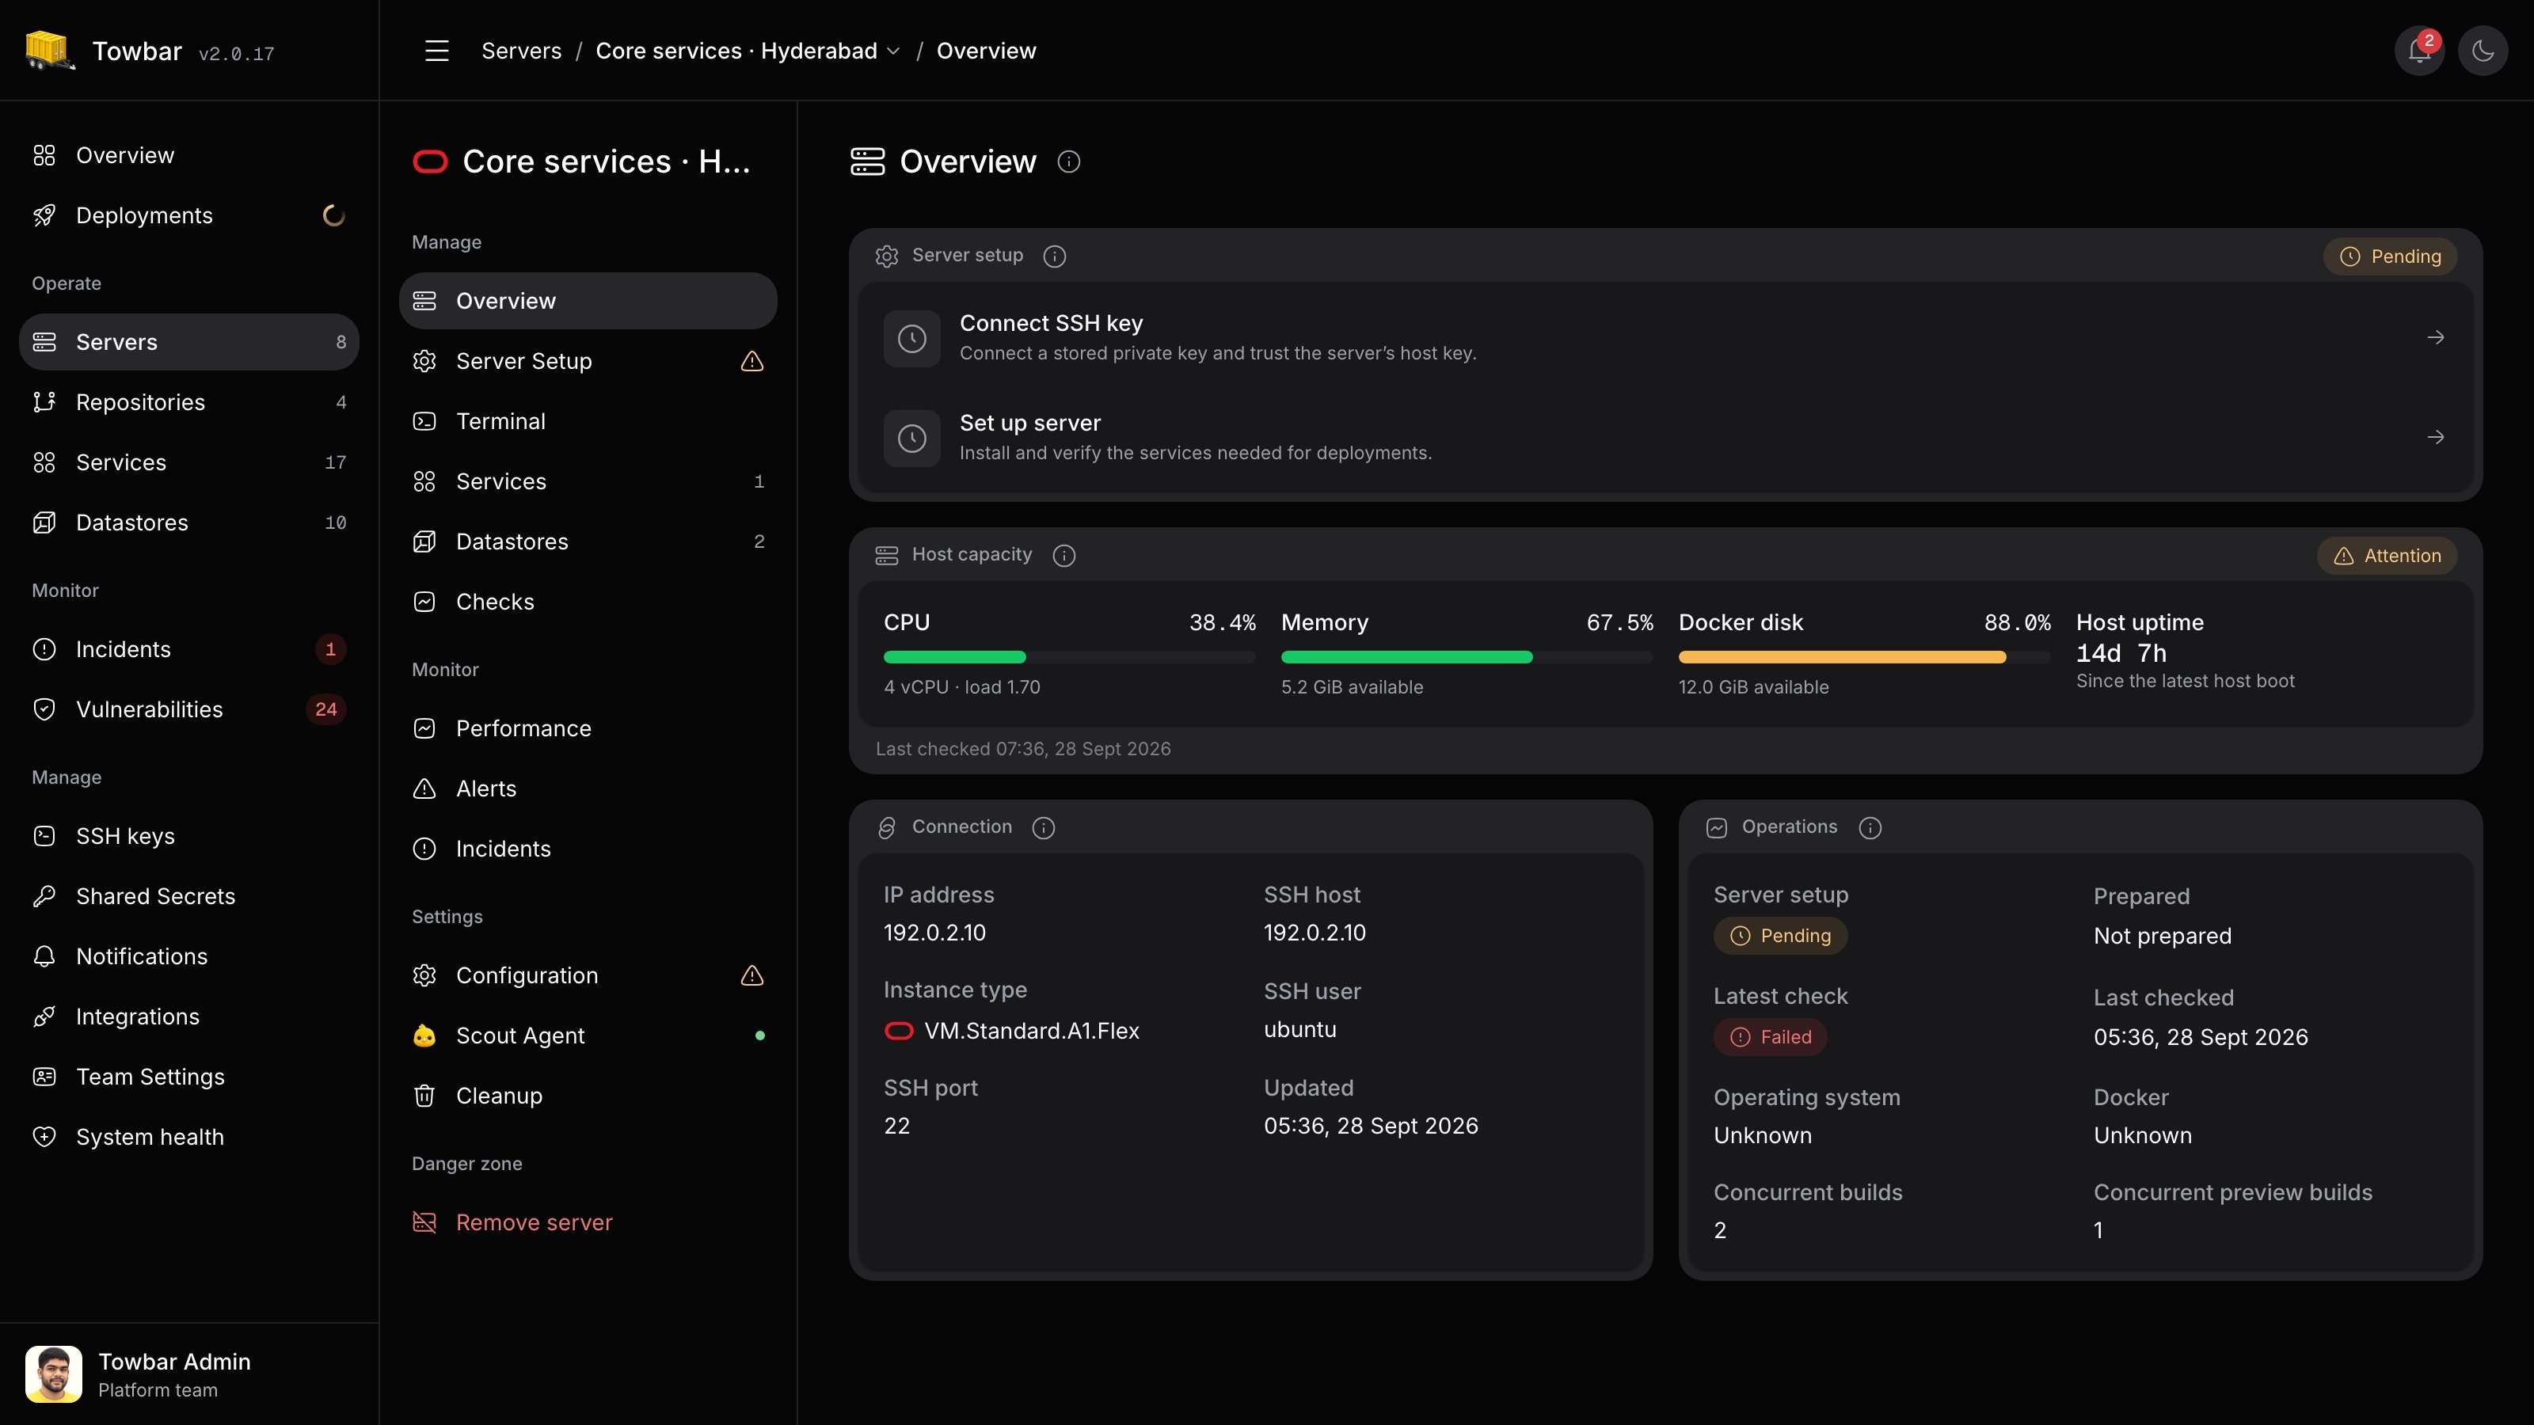Click the arrow on Connect SSH key row
The height and width of the screenshot is (1425, 2534).
coord(2436,337)
